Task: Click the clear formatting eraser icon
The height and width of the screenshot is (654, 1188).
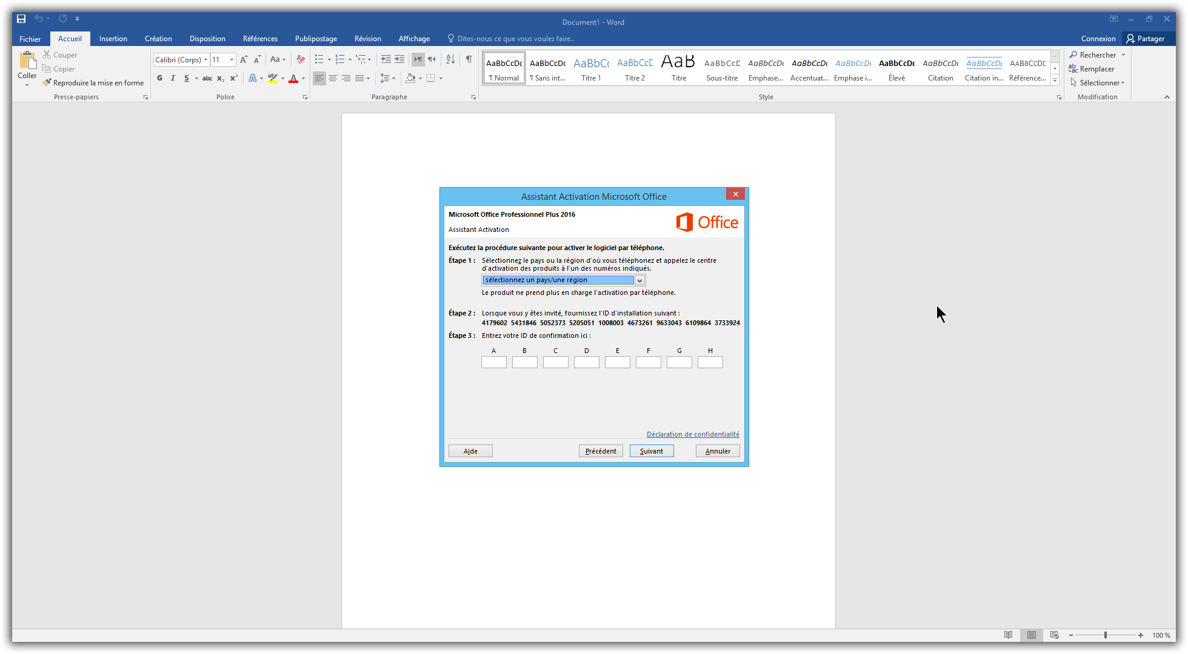Action: click(301, 59)
